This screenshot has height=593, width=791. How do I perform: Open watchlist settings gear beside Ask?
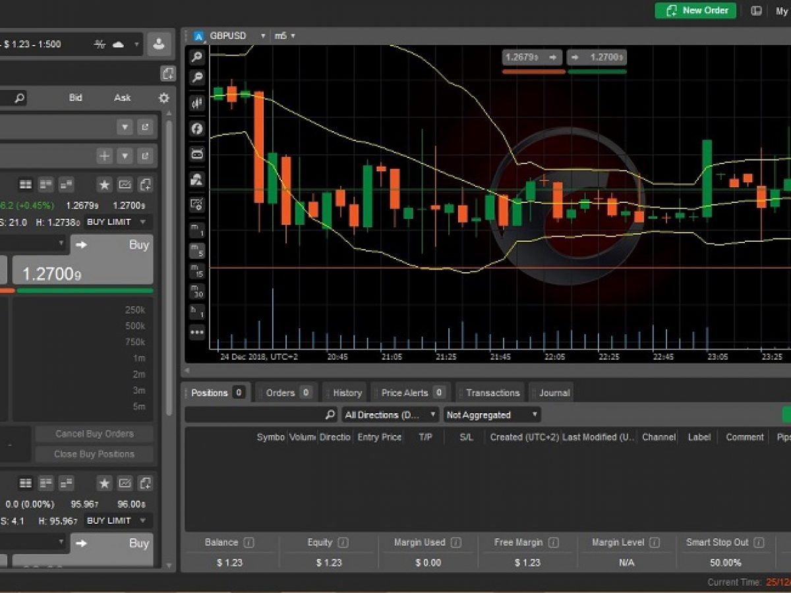point(164,98)
